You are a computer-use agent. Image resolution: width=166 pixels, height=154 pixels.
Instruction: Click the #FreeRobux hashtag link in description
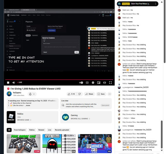(52, 101)
